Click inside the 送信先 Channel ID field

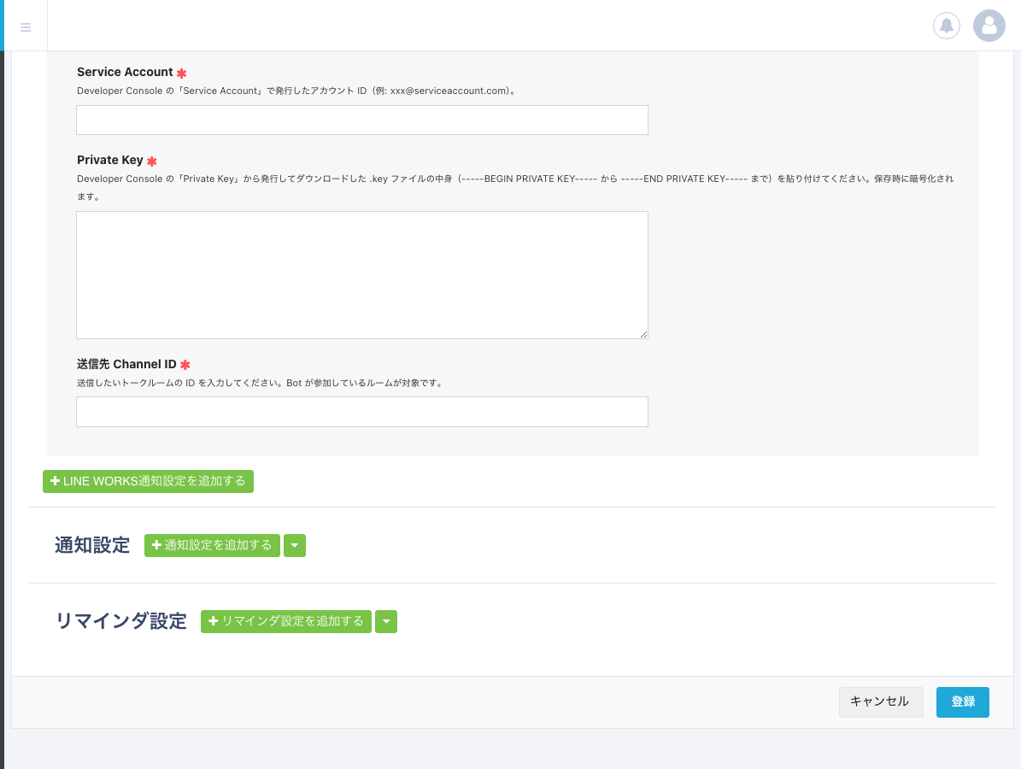pyautogui.click(x=362, y=411)
